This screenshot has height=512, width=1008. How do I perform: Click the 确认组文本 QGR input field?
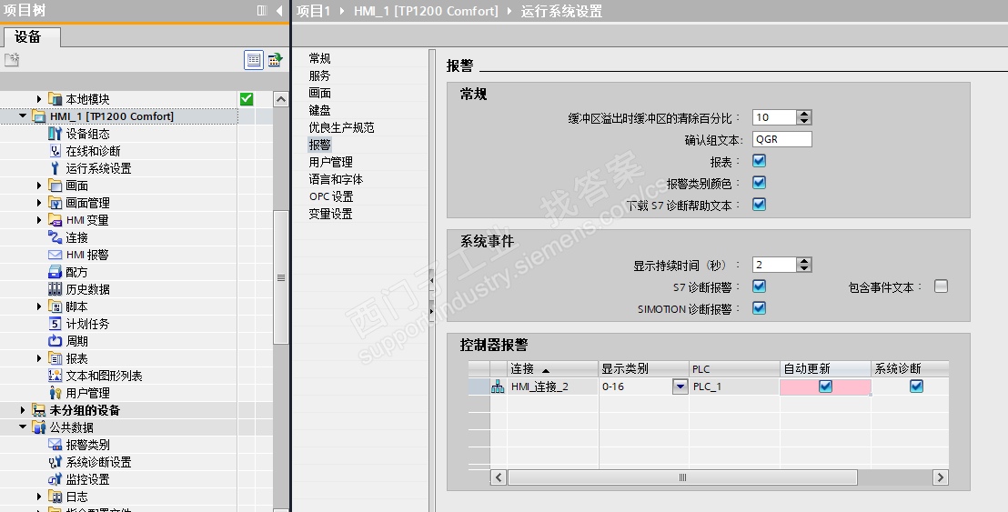781,139
